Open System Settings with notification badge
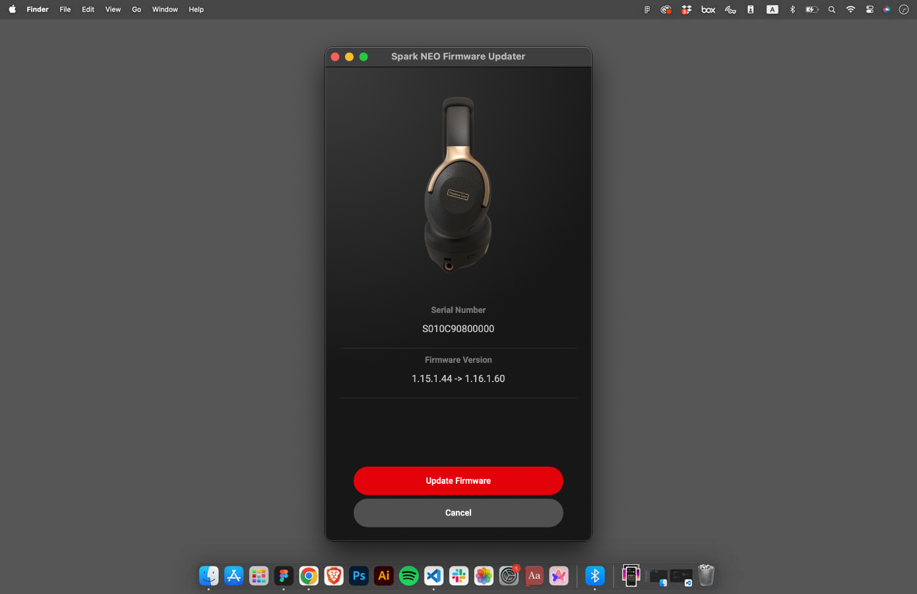The width and height of the screenshot is (917, 594). click(x=509, y=576)
